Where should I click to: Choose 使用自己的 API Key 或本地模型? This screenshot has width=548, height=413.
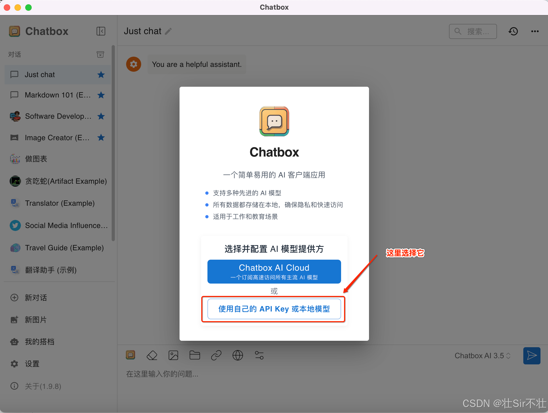(274, 309)
